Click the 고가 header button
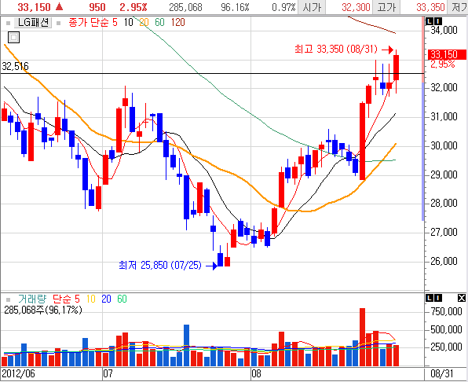 tap(386, 7)
